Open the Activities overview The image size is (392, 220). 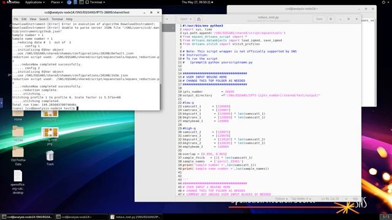(12, 2)
